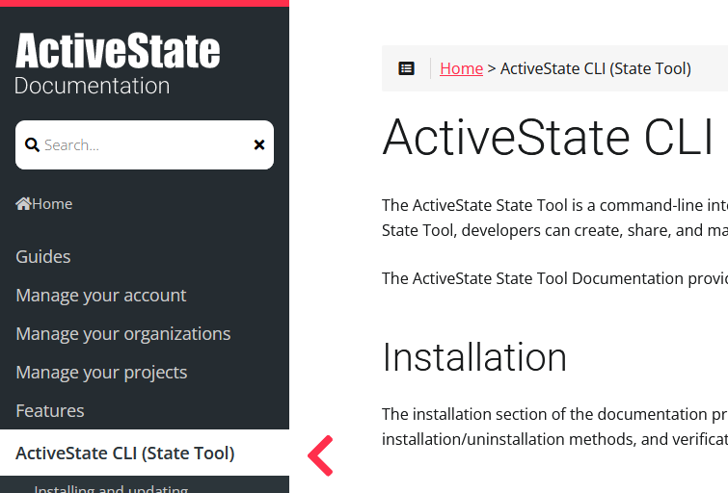This screenshot has height=493, width=728.
Task: Open the Guides sidebar section
Action: coord(43,257)
